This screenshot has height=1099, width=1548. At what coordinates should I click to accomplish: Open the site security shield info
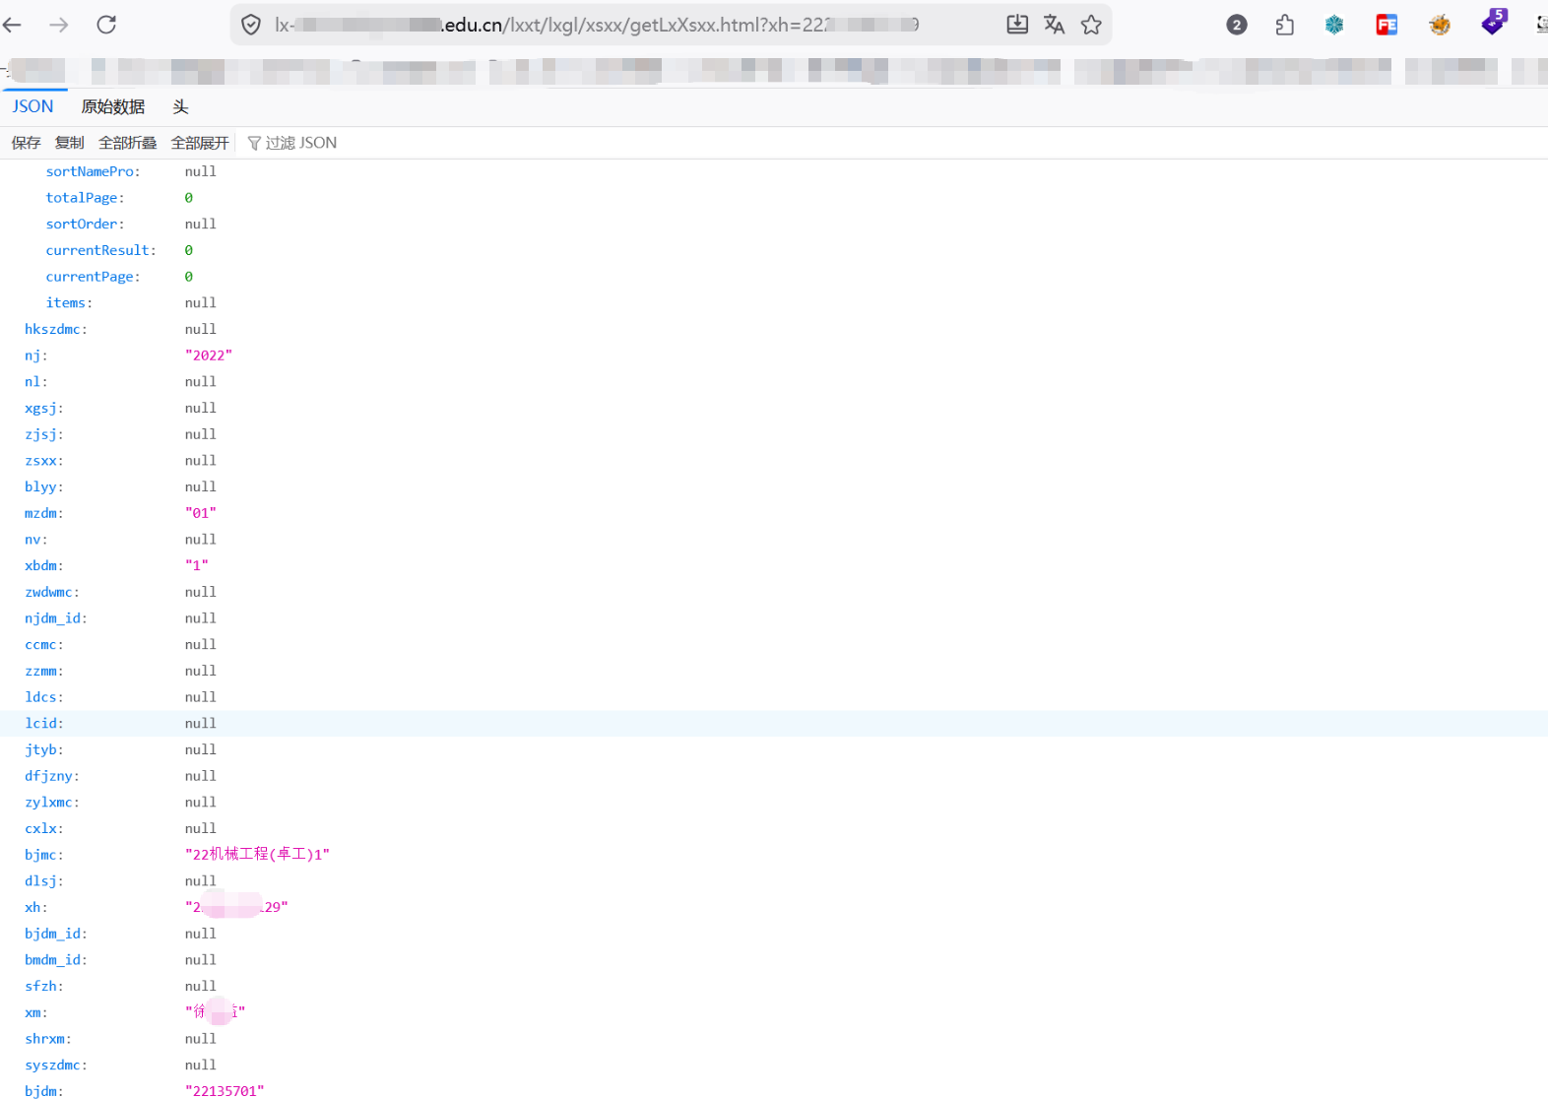(251, 25)
